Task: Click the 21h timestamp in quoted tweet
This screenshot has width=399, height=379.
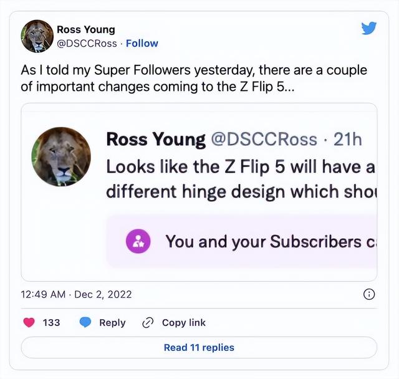Action: (348, 139)
